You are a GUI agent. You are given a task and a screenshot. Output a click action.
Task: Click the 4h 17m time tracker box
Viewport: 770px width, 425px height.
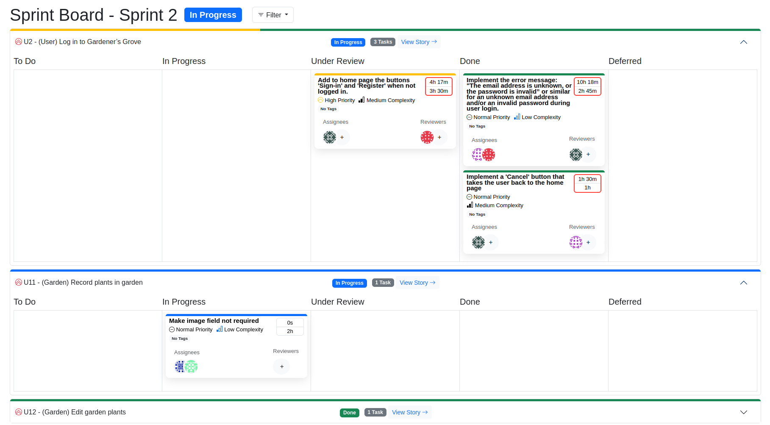[x=439, y=82]
